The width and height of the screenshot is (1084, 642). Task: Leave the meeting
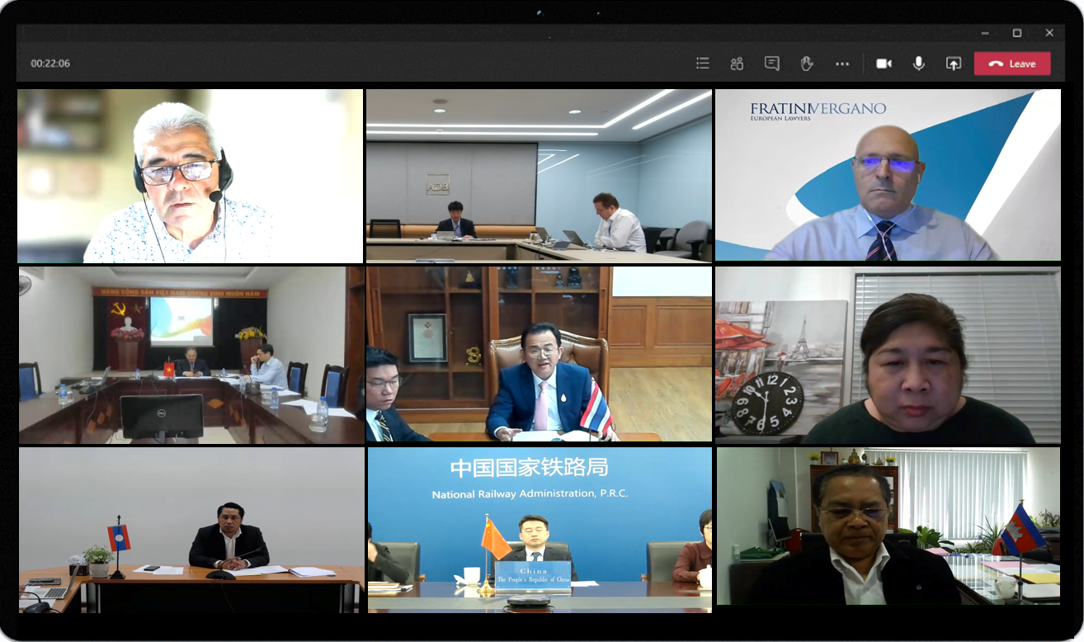pyautogui.click(x=1012, y=64)
